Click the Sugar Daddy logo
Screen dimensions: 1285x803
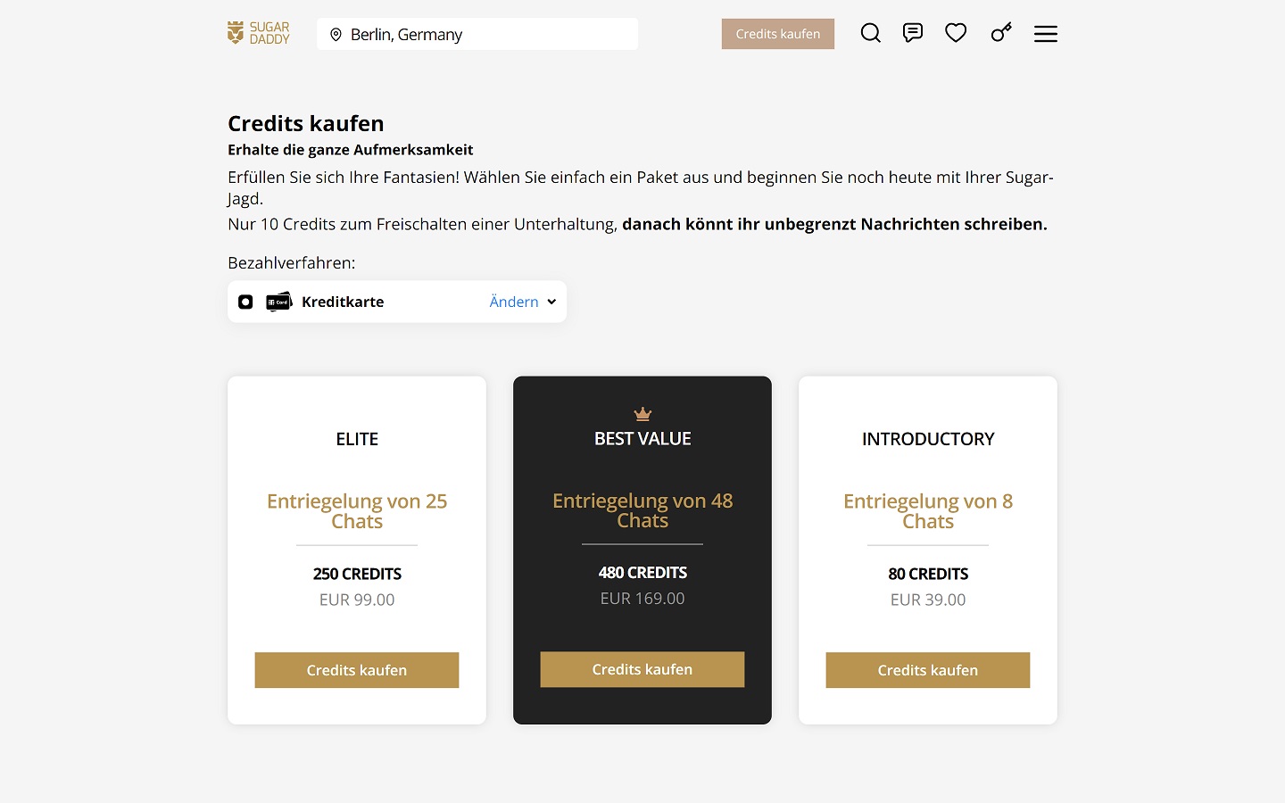(x=259, y=34)
